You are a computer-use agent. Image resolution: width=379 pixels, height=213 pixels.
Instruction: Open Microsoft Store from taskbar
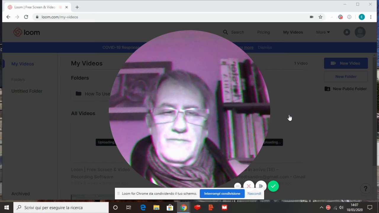coord(170,208)
